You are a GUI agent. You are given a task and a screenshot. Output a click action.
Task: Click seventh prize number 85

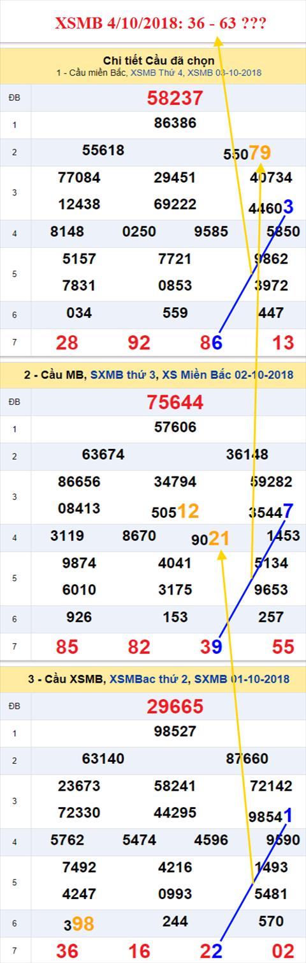click(67, 647)
